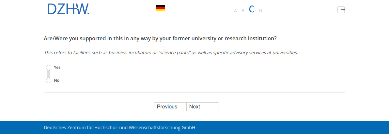Click the Deutsches Zentrum footer text
Screen dimensions: 389x137
tap(119, 128)
